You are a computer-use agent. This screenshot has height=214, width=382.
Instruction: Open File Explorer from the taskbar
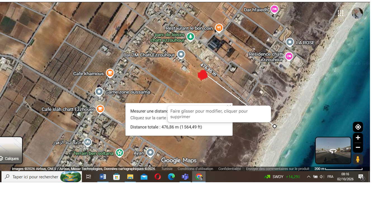(130, 177)
